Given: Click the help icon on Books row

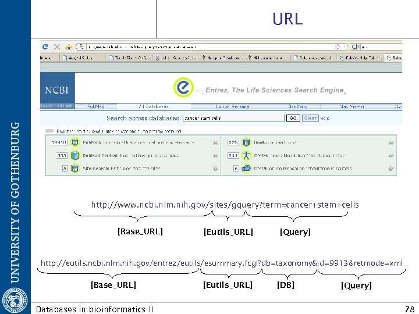Looking at the screenshot, I should tap(391, 143).
